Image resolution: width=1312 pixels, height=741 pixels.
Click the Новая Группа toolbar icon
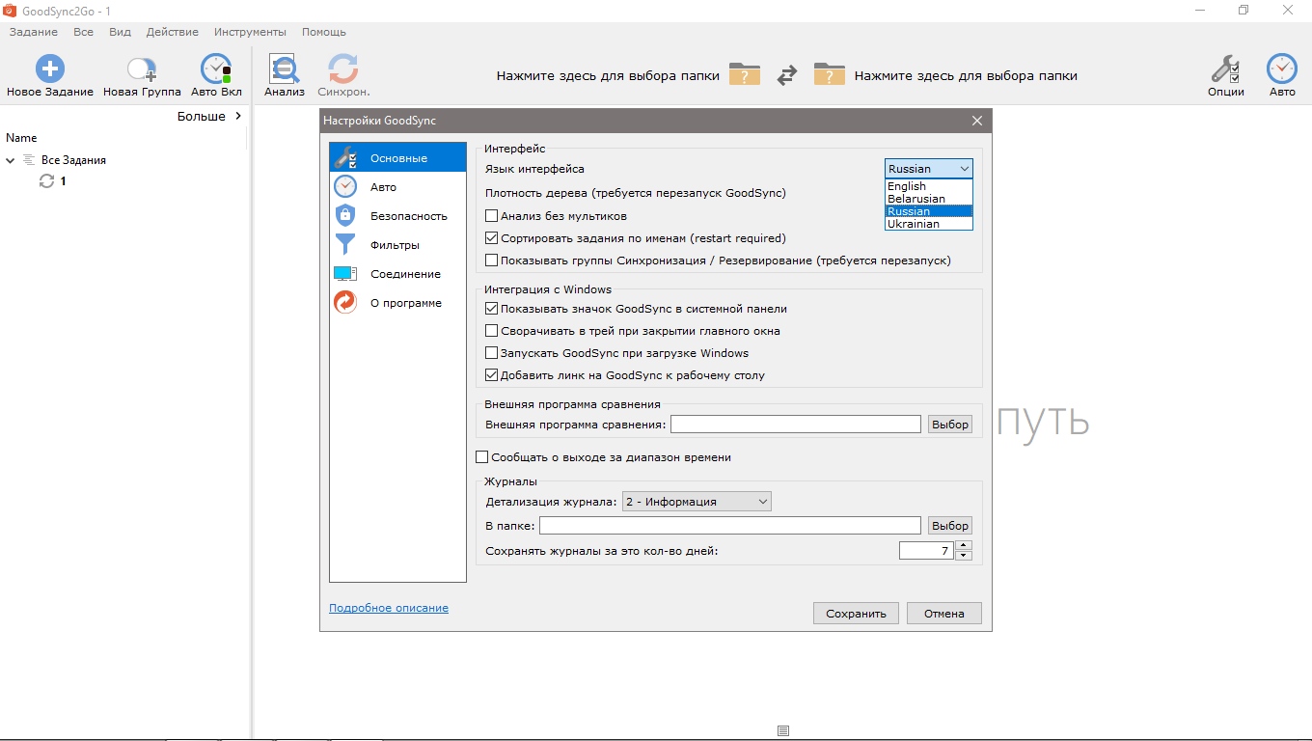pos(142,69)
